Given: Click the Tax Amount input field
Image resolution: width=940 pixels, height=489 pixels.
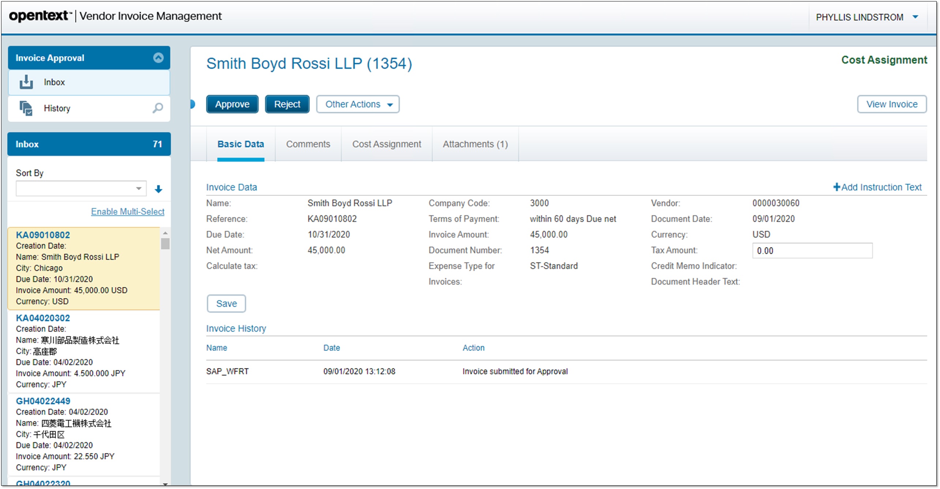Looking at the screenshot, I should pyautogui.click(x=812, y=251).
